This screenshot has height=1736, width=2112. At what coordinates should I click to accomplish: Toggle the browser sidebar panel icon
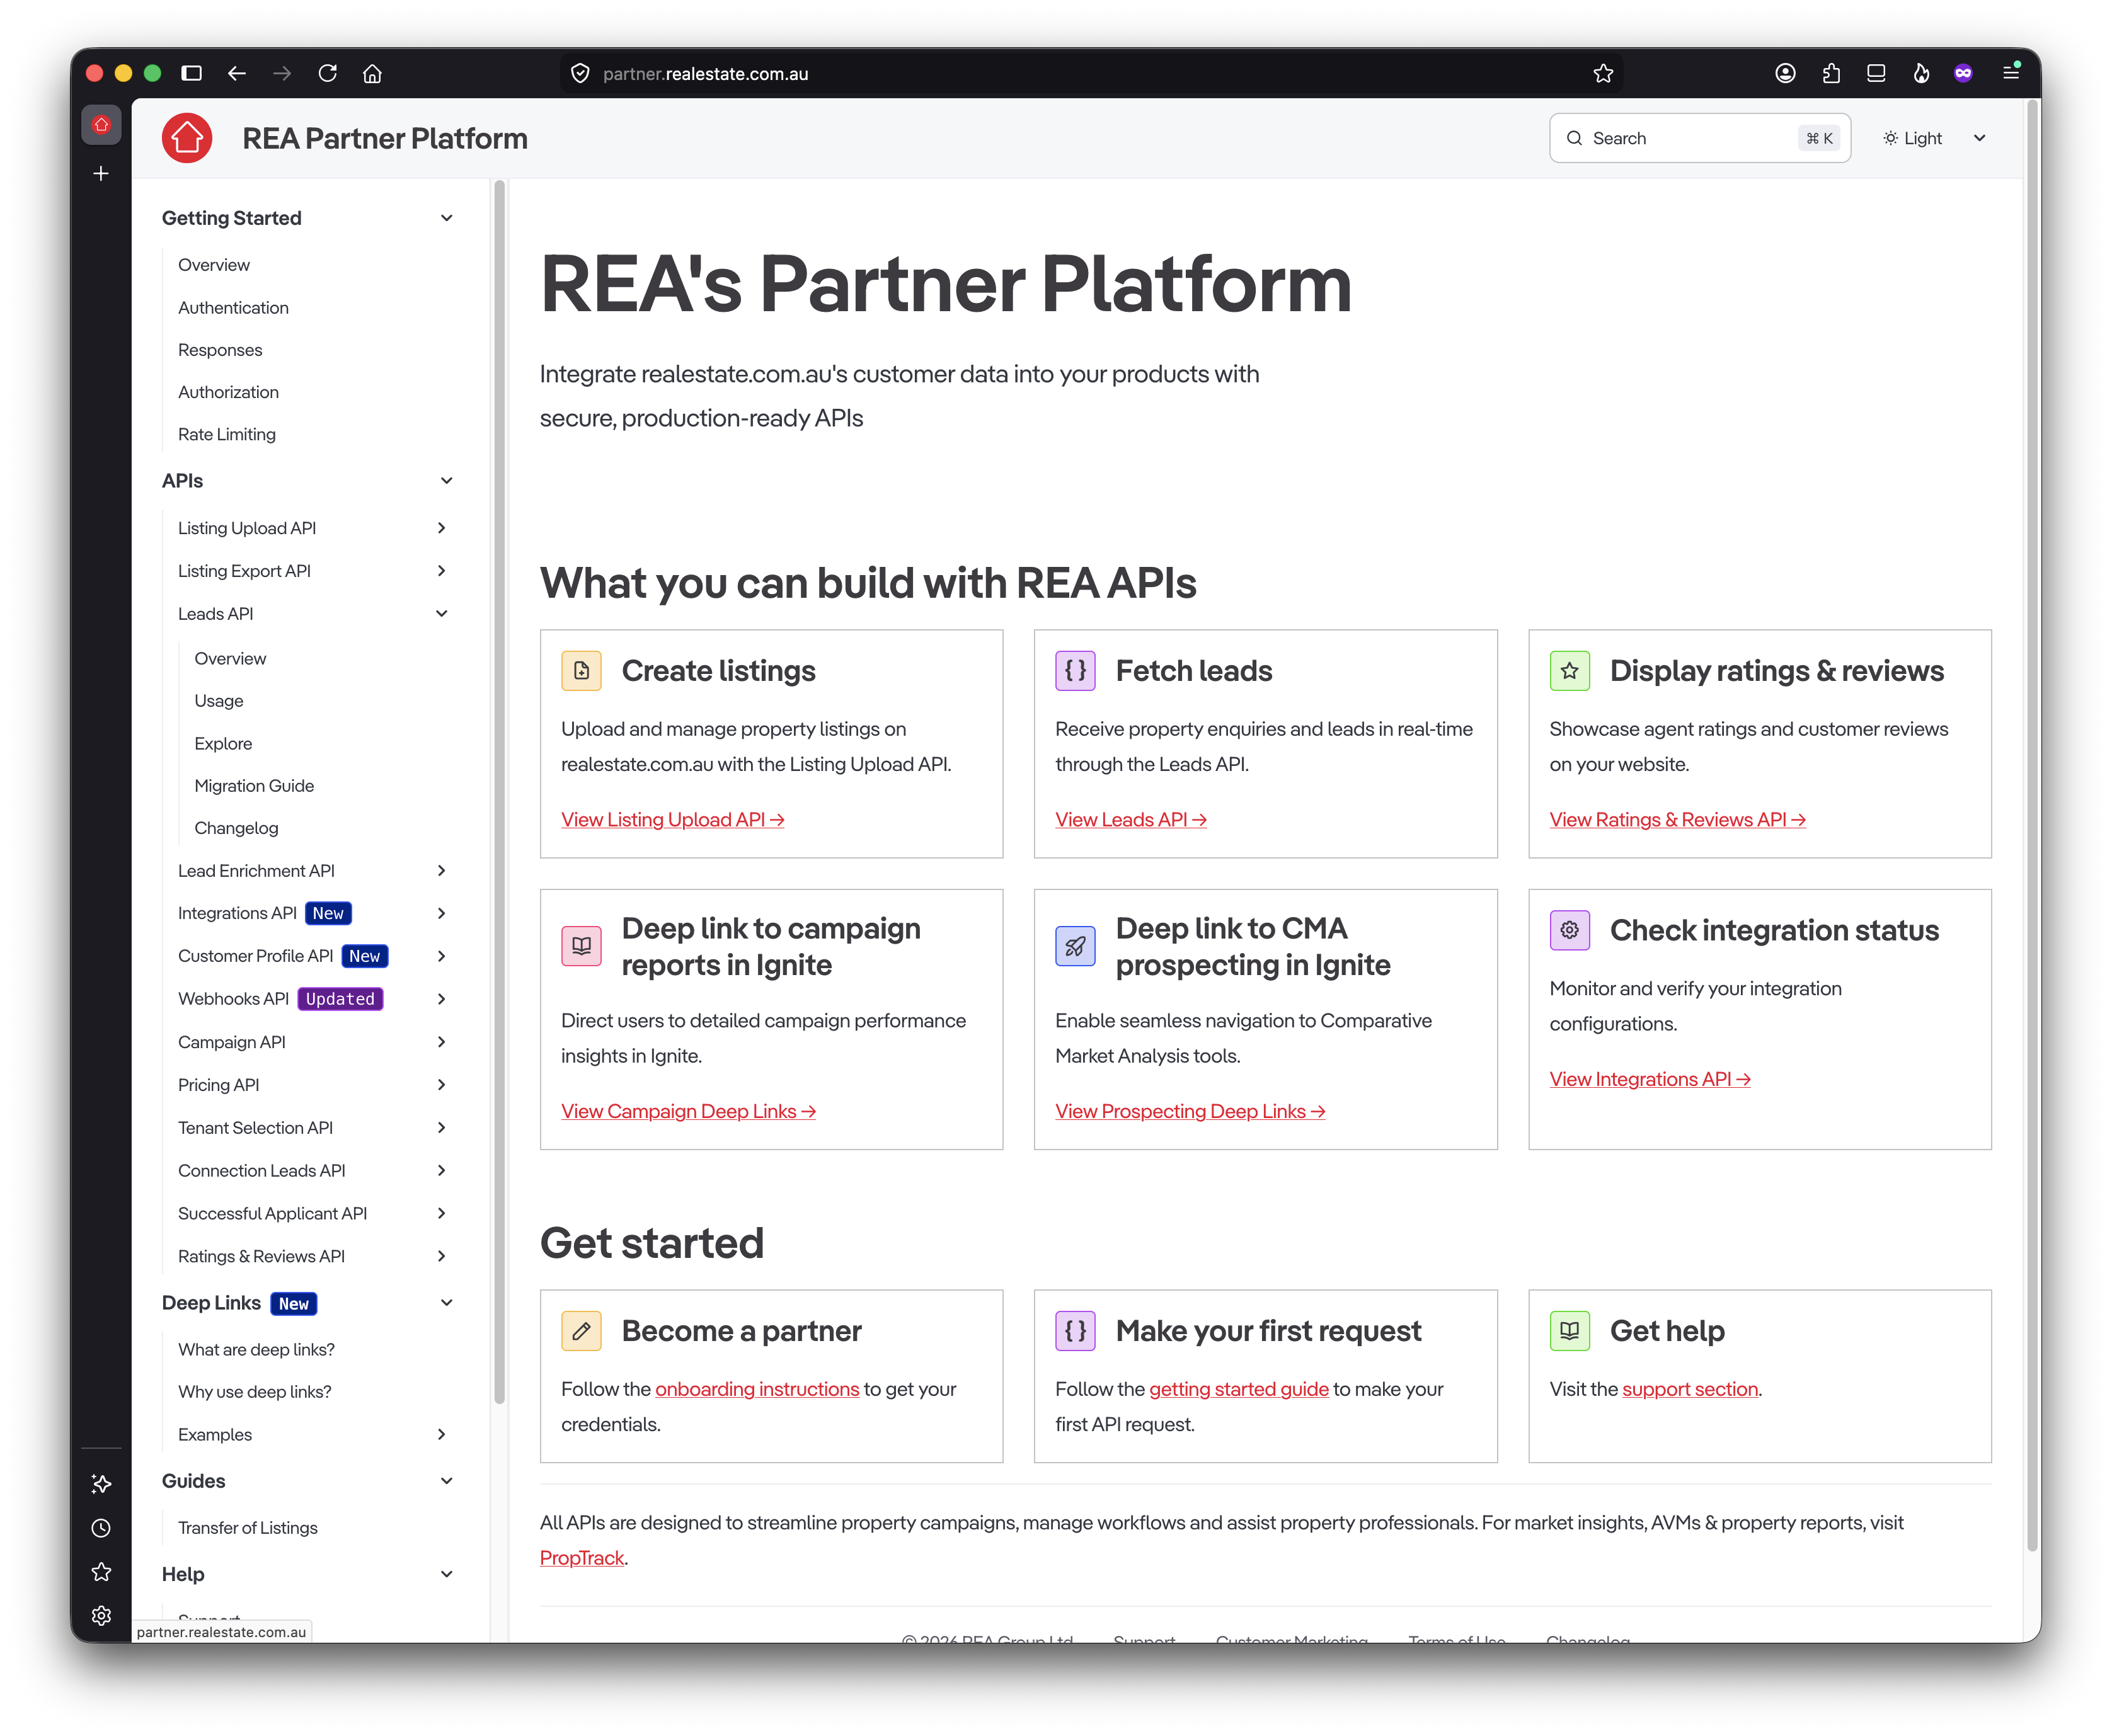(x=192, y=73)
